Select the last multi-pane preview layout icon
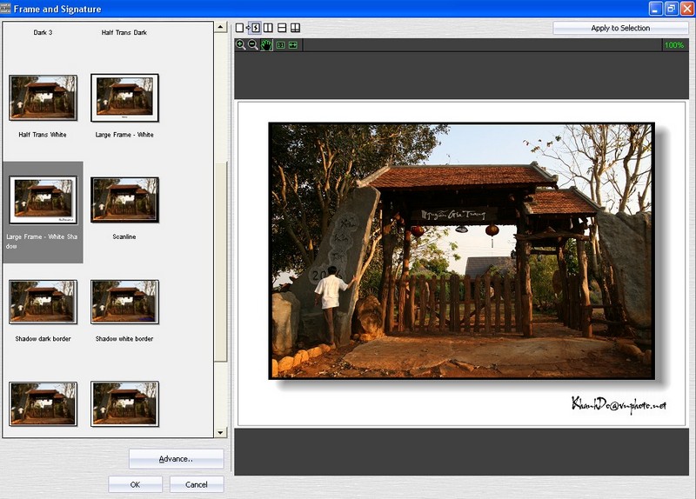 coord(295,29)
